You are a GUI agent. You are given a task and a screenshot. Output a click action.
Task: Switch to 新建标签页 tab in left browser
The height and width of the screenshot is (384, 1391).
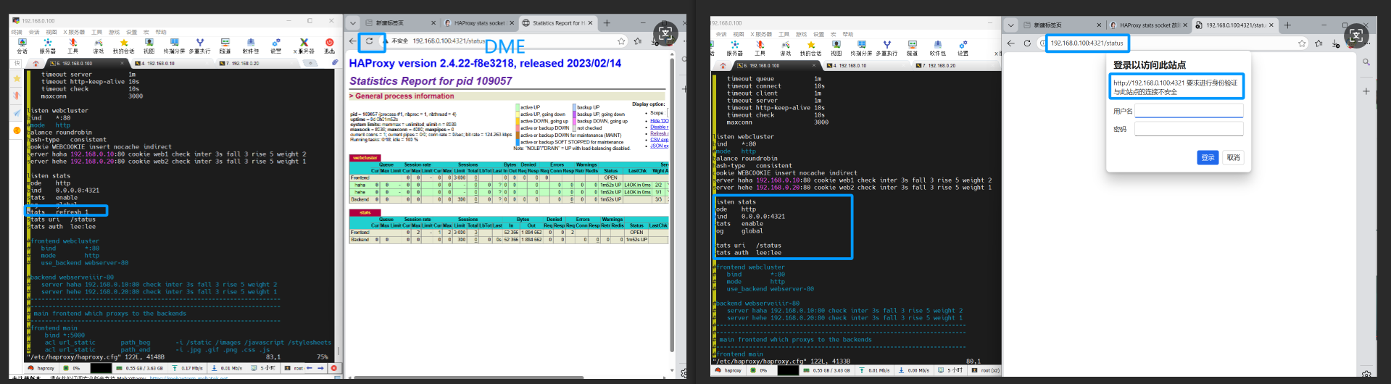click(400, 23)
